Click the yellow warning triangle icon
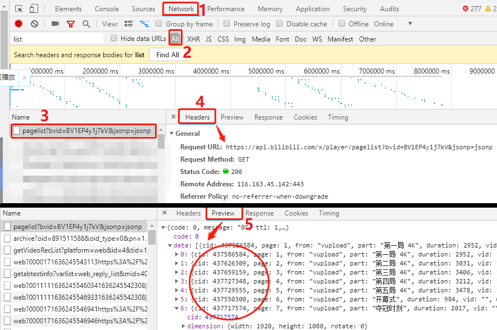This screenshot has width=497, height=330. tap(488, 8)
